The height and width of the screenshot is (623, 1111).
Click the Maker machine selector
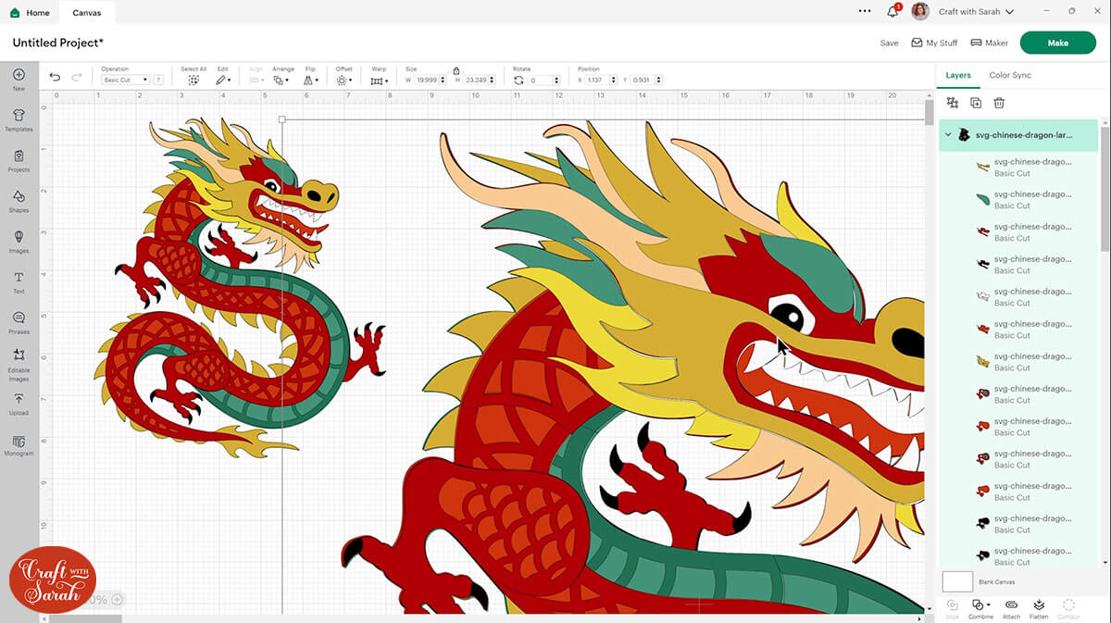tap(989, 43)
